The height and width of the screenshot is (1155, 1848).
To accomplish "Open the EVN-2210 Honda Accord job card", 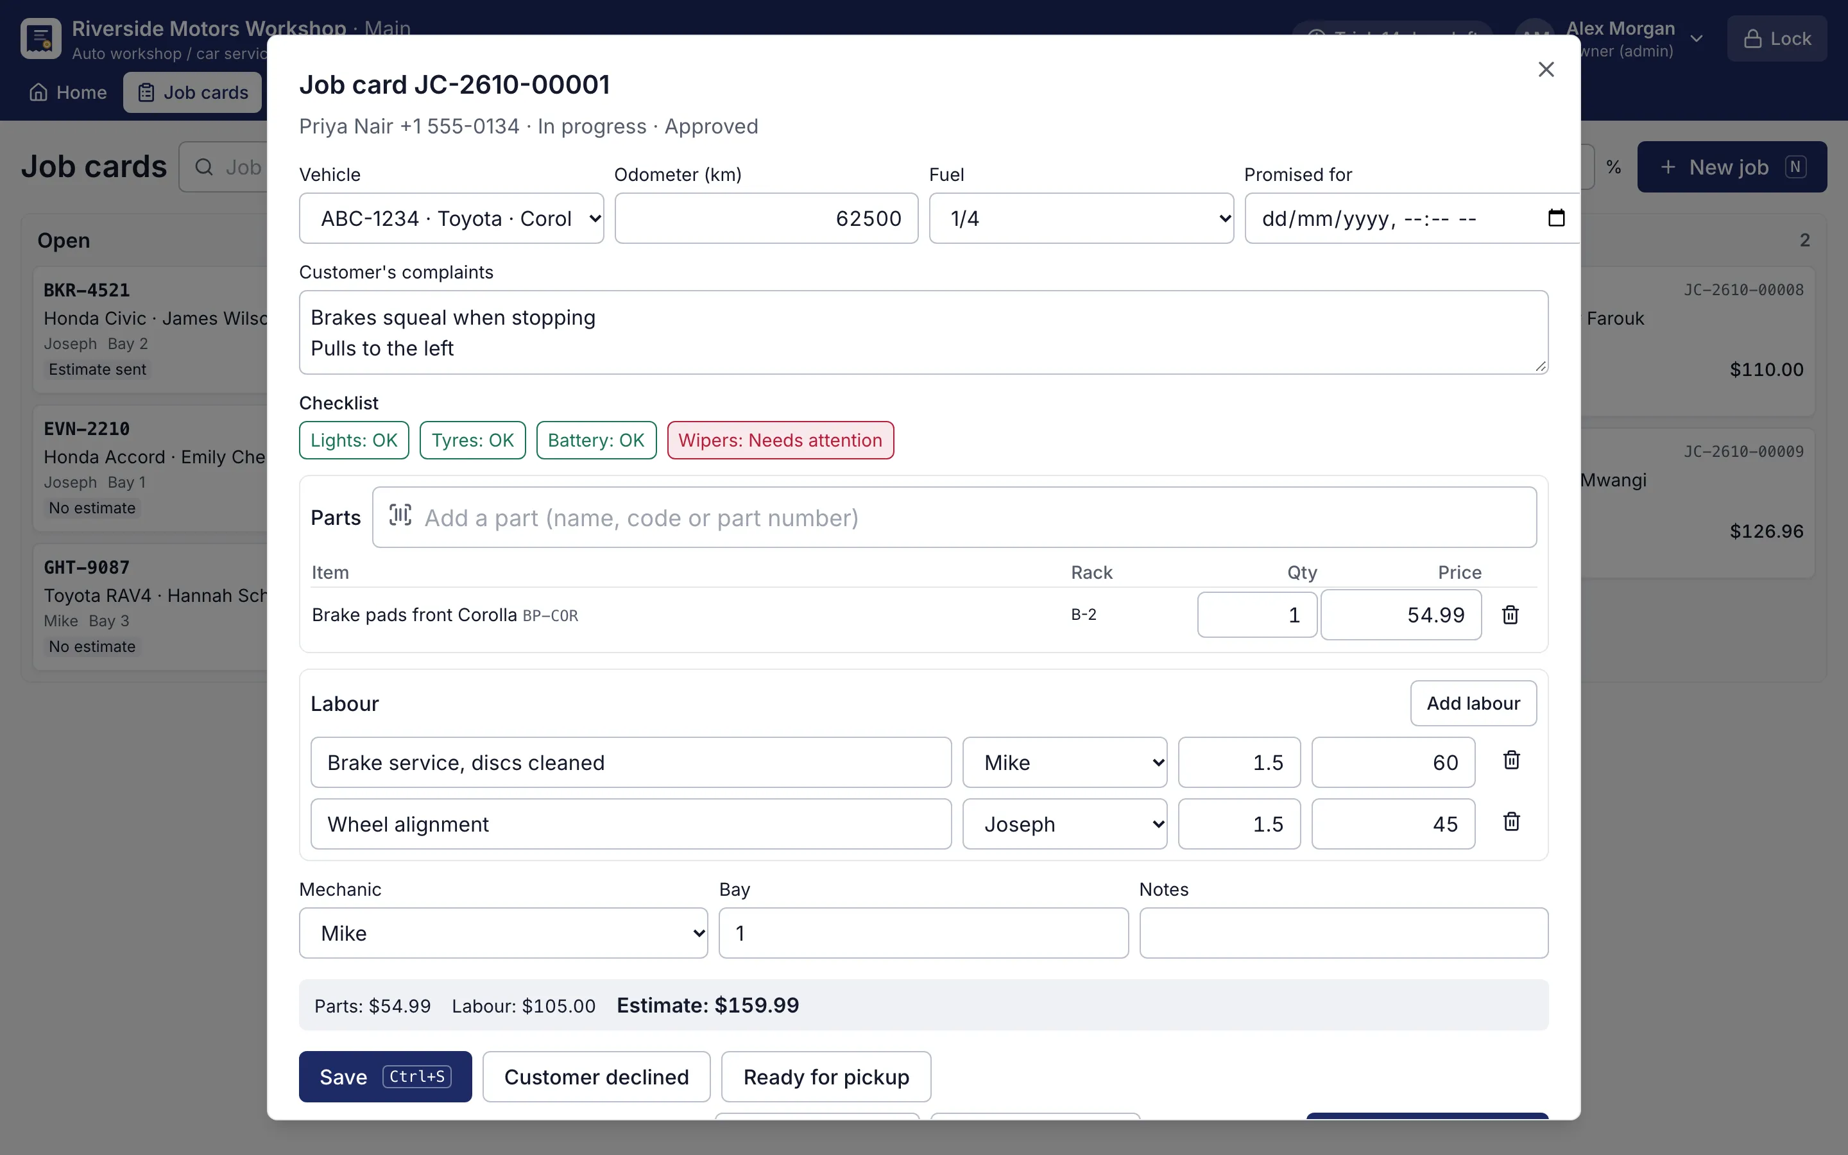I will [150, 468].
